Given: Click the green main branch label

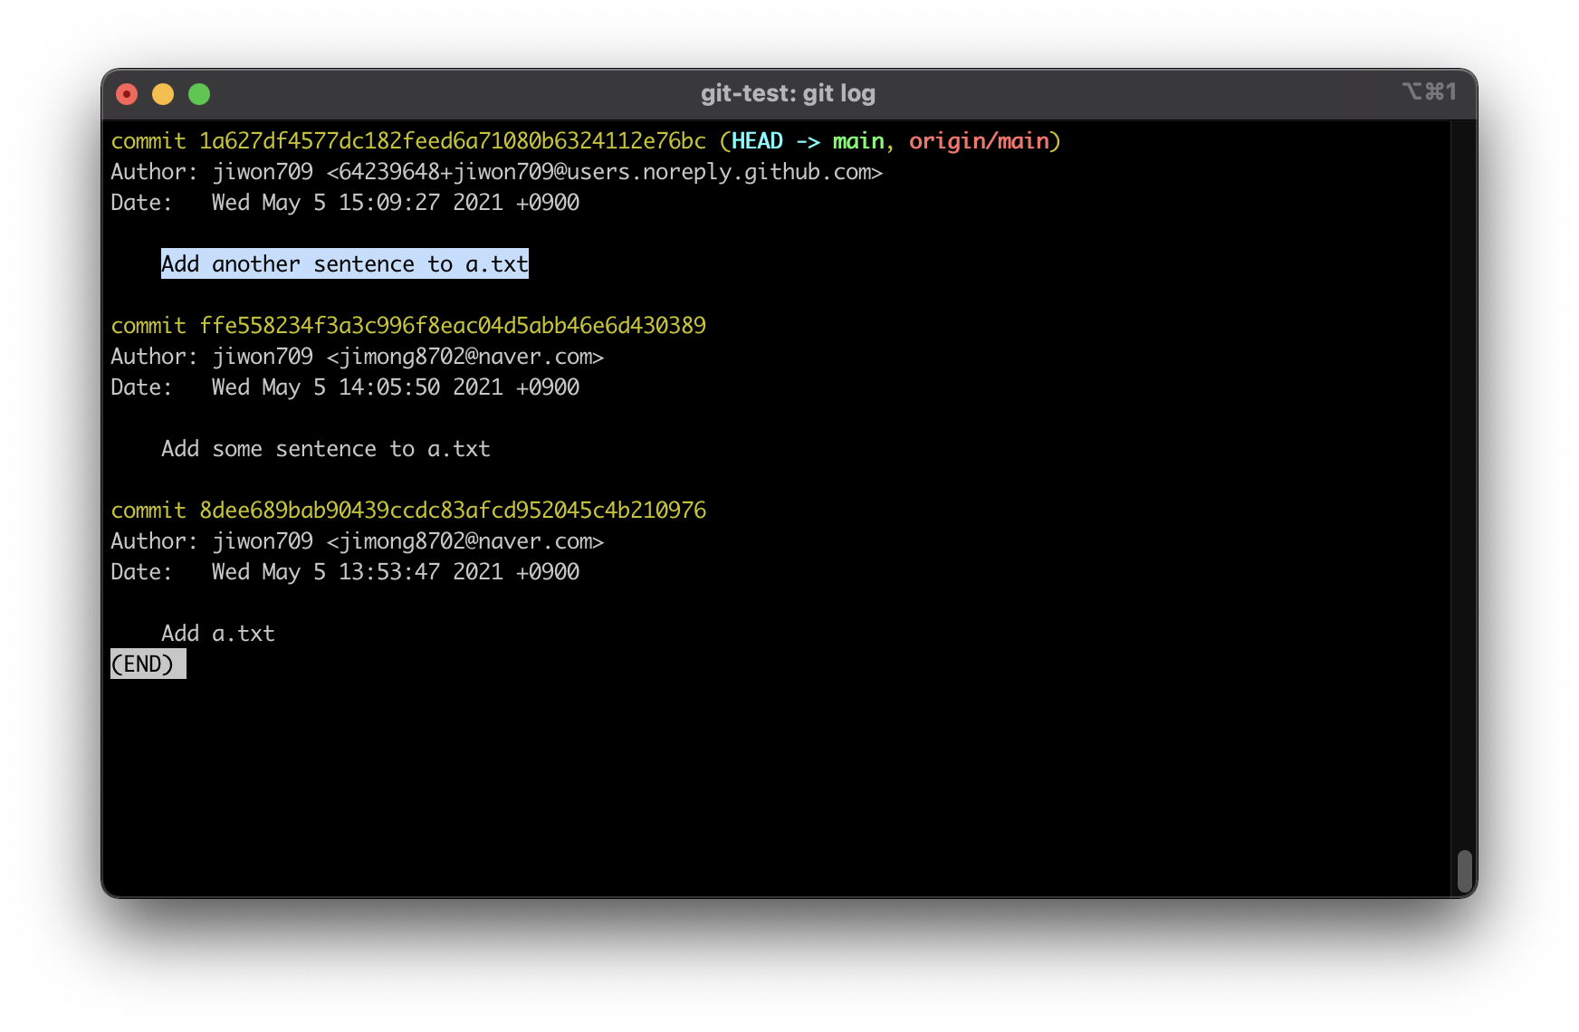Looking at the screenshot, I should pos(858,141).
